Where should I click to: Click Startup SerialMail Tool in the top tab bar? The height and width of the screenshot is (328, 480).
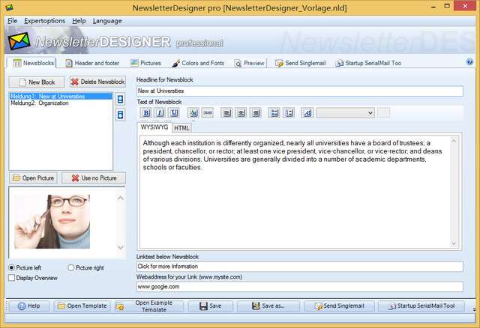(368, 63)
